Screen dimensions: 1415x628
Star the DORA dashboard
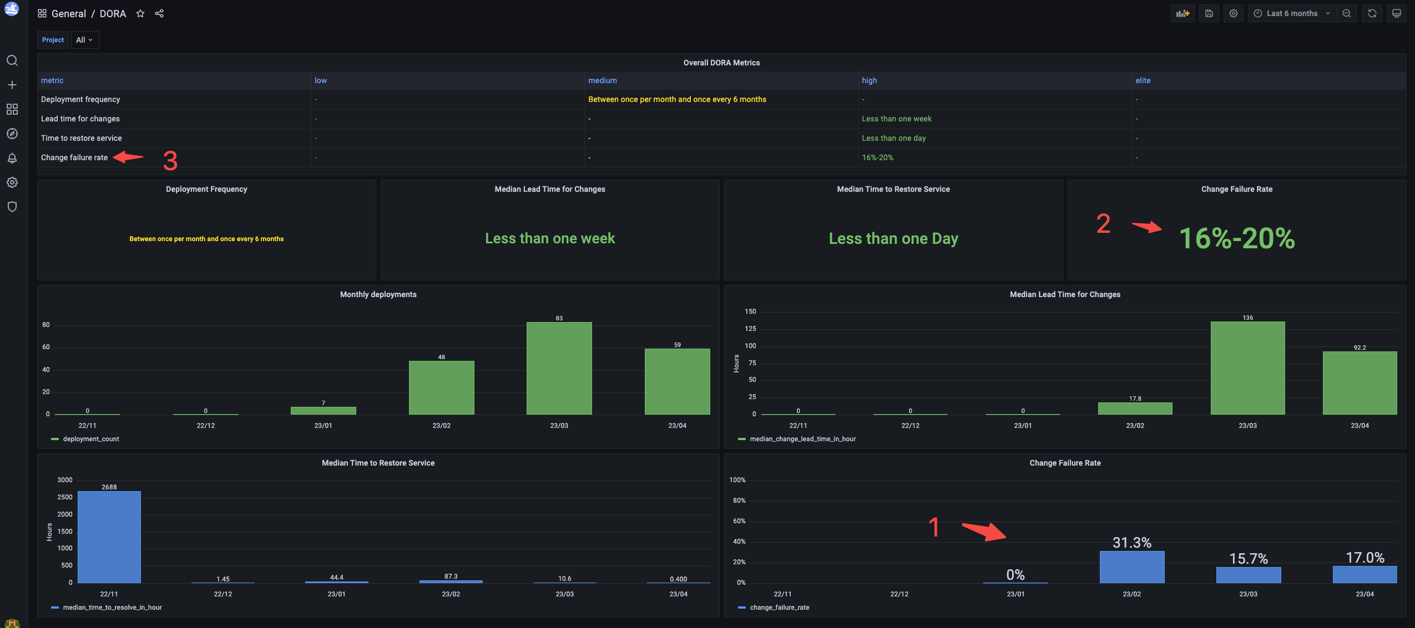coord(140,13)
